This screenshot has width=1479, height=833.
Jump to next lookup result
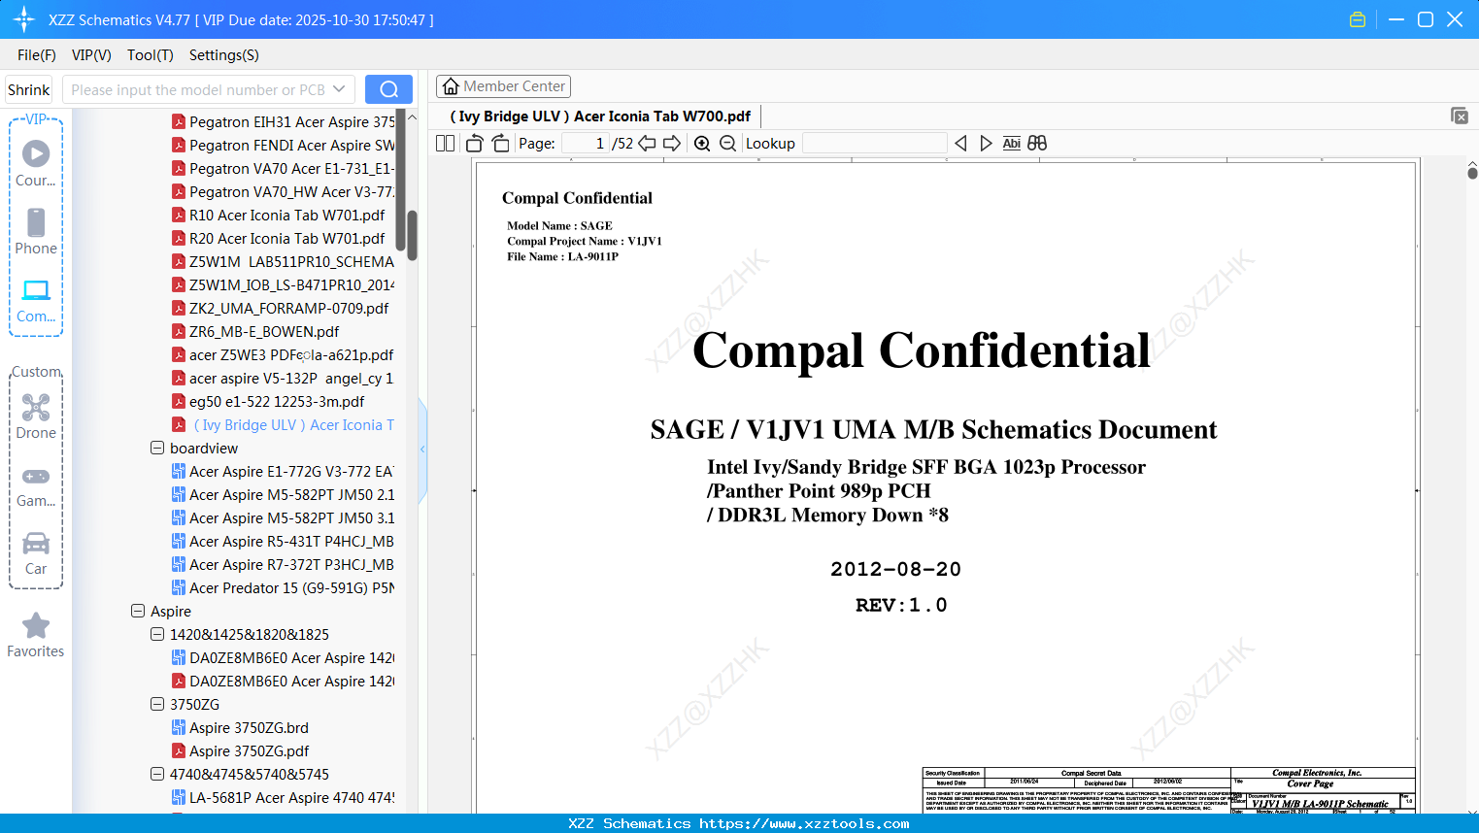click(x=986, y=144)
